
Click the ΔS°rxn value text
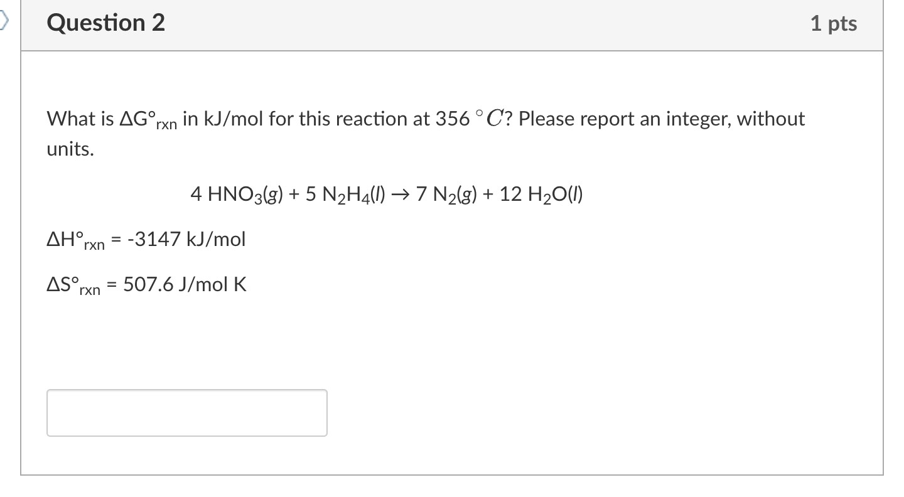pyautogui.click(x=147, y=284)
